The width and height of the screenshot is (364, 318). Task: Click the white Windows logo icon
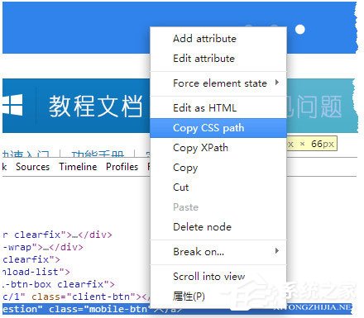[12, 105]
